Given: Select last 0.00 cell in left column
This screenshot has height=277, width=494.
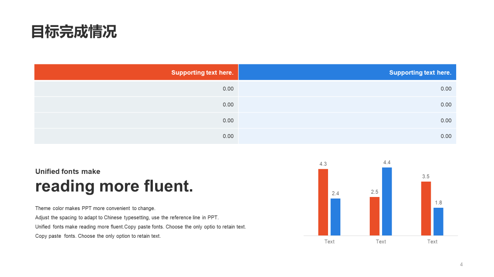Looking at the screenshot, I should pos(136,136).
